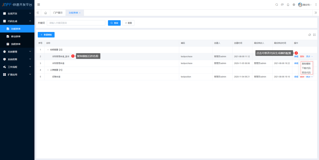
Task: Switch to the 门户展示 tab
Action: (58, 13)
